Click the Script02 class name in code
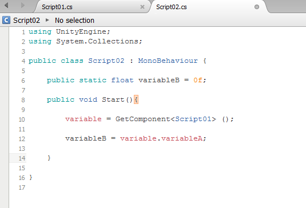 [x=106, y=61]
